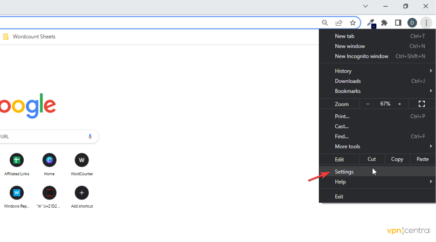Open the Affiliated Links shortcut

16,164
